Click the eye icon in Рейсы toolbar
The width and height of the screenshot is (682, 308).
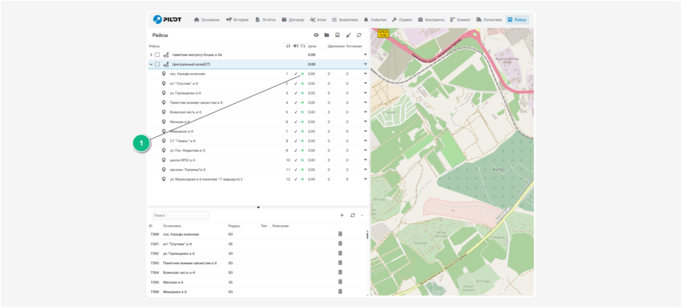(x=316, y=35)
